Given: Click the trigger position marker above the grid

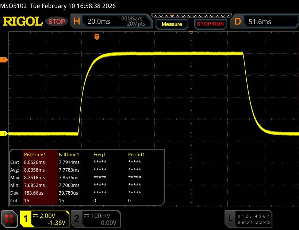Looking at the screenshot, I should click(x=97, y=37).
